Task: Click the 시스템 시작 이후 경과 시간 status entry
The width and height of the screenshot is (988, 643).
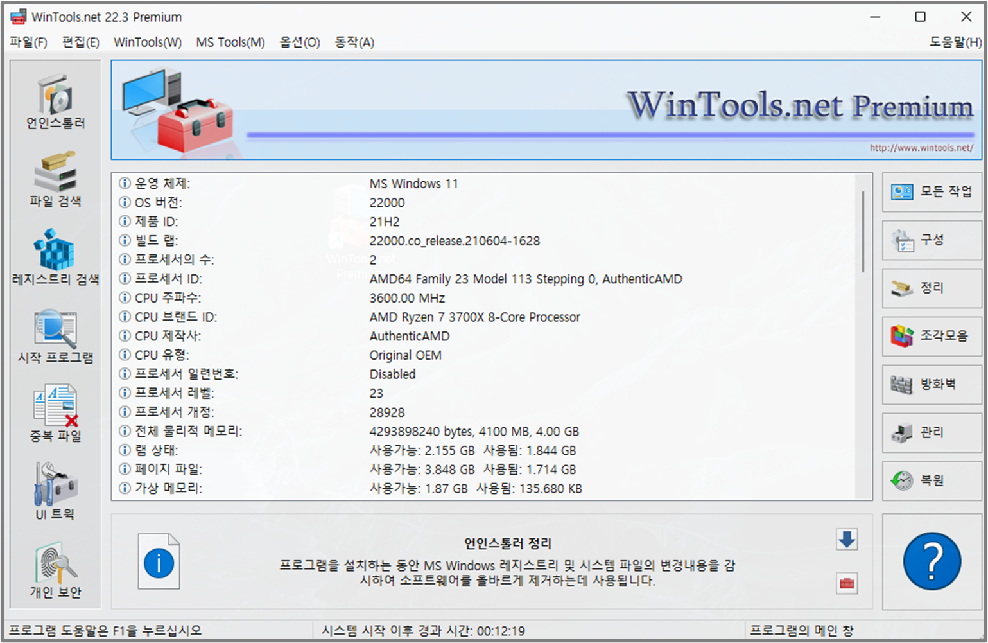Action: [423, 631]
